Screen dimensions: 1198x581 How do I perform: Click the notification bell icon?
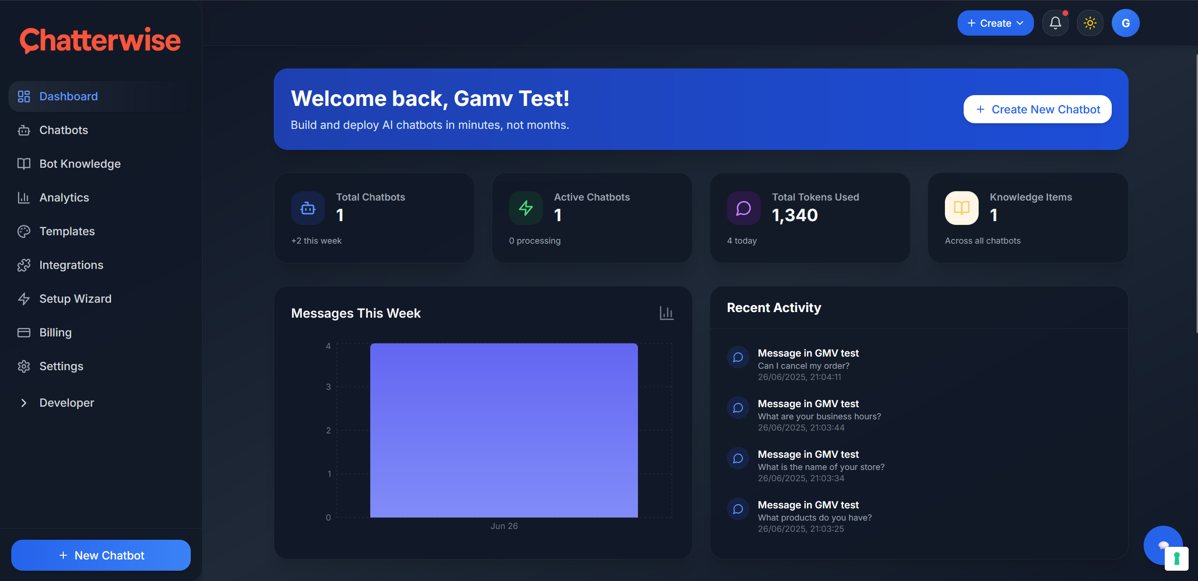point(1055,23)
